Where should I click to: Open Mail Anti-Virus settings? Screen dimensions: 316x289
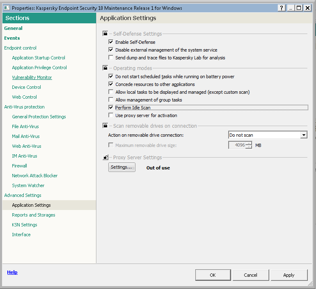[x=26, y=136]
